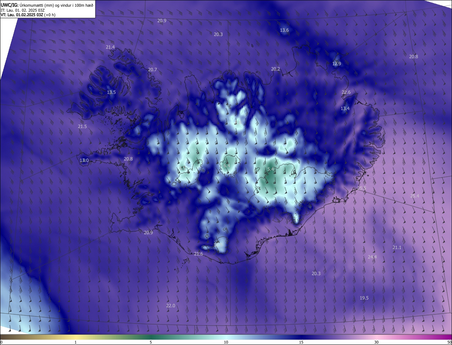Click the 21.4 value label
Image resolution: width=452 pixels, height=345 pixels.
(110, 47)
